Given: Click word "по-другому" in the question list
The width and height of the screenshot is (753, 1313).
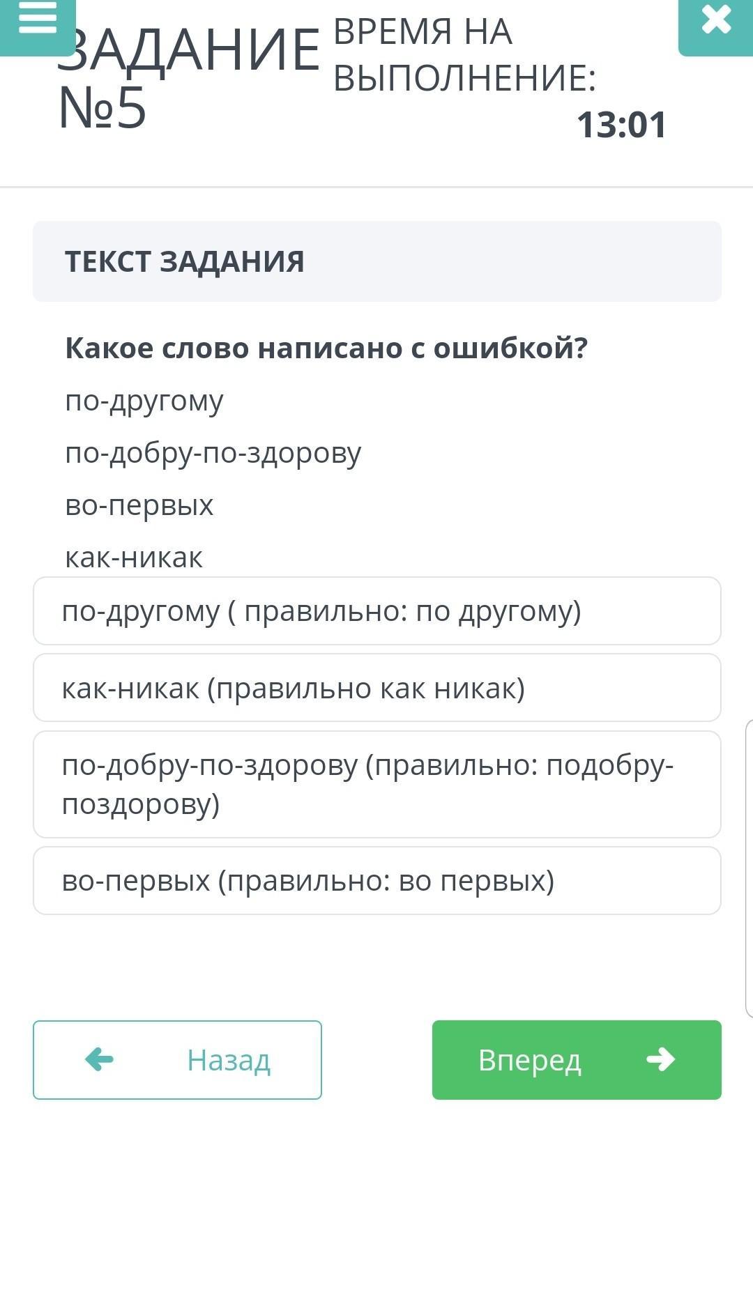Looking at the screenshot, I should [x=144, y=401].
